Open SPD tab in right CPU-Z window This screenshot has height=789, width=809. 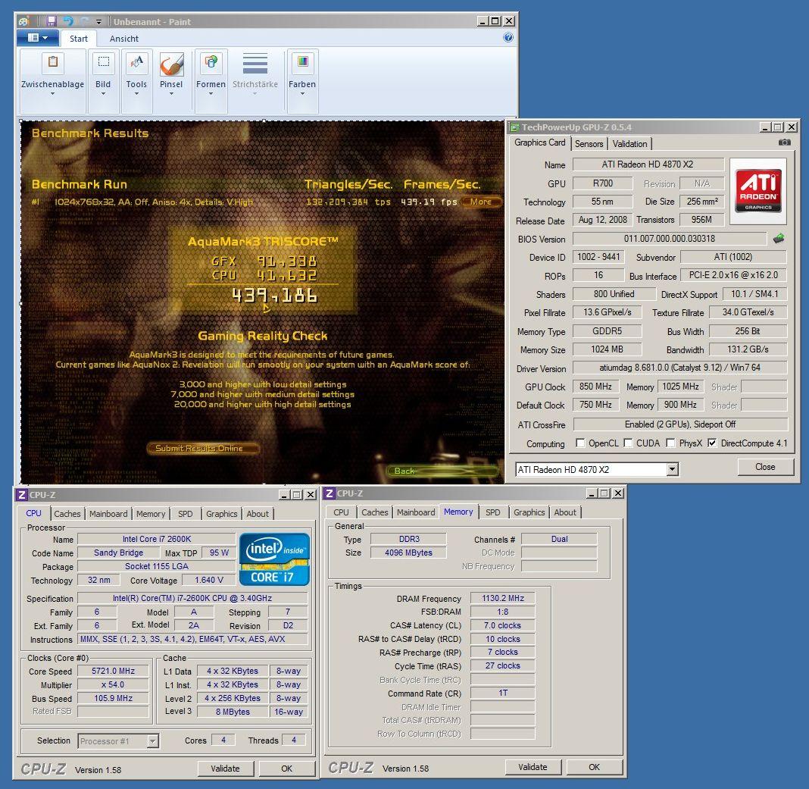492,512
